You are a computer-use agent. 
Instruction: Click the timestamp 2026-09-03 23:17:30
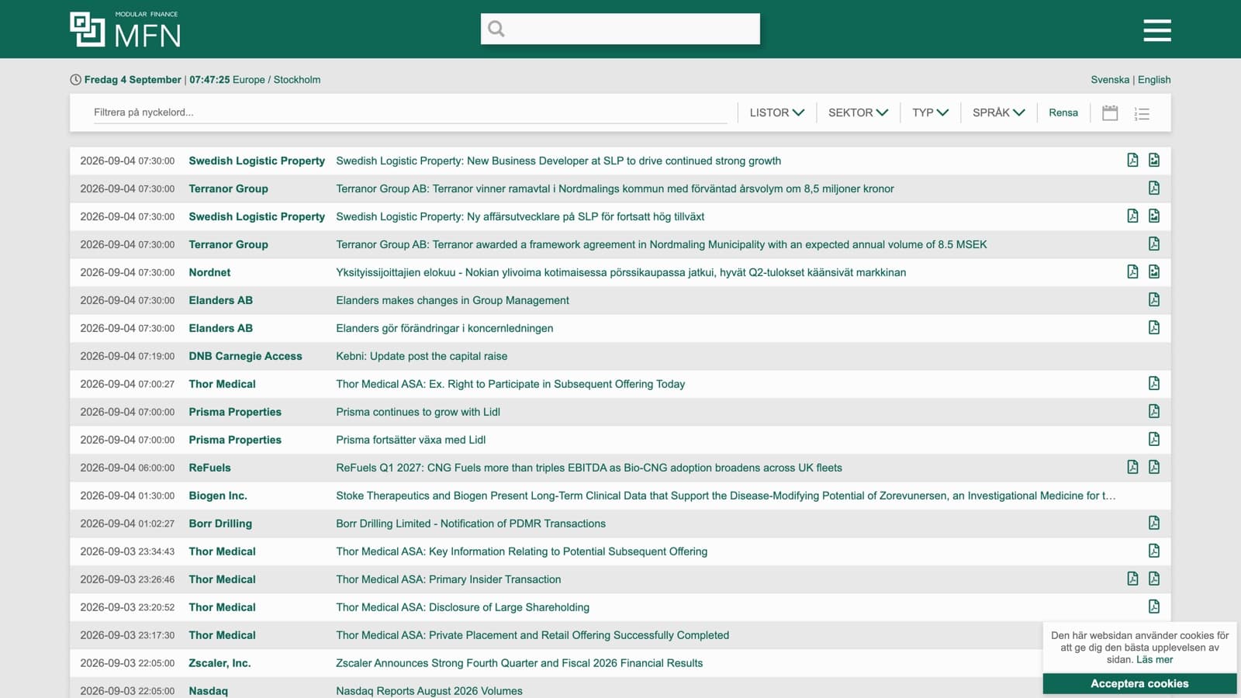tap(127, 635)
